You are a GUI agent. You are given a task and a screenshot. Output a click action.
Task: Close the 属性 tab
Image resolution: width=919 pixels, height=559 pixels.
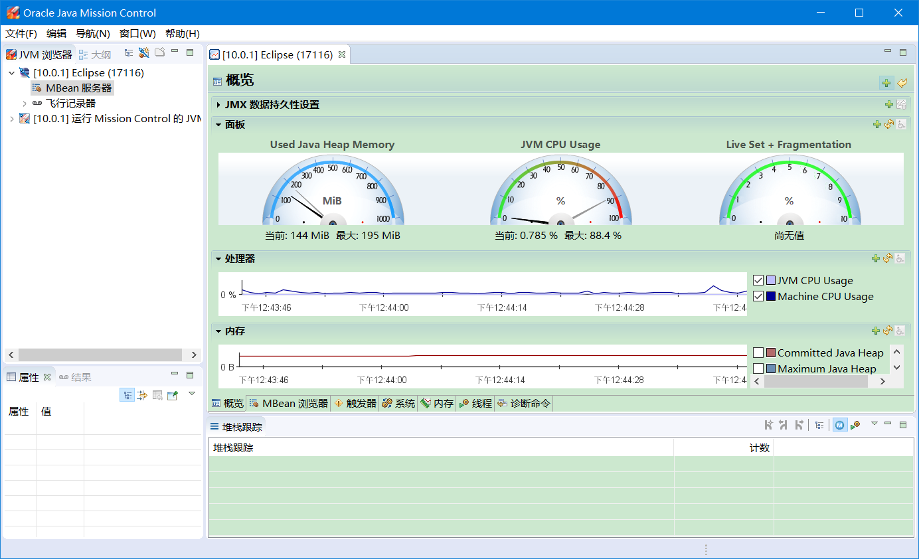(x=47, y=377)
